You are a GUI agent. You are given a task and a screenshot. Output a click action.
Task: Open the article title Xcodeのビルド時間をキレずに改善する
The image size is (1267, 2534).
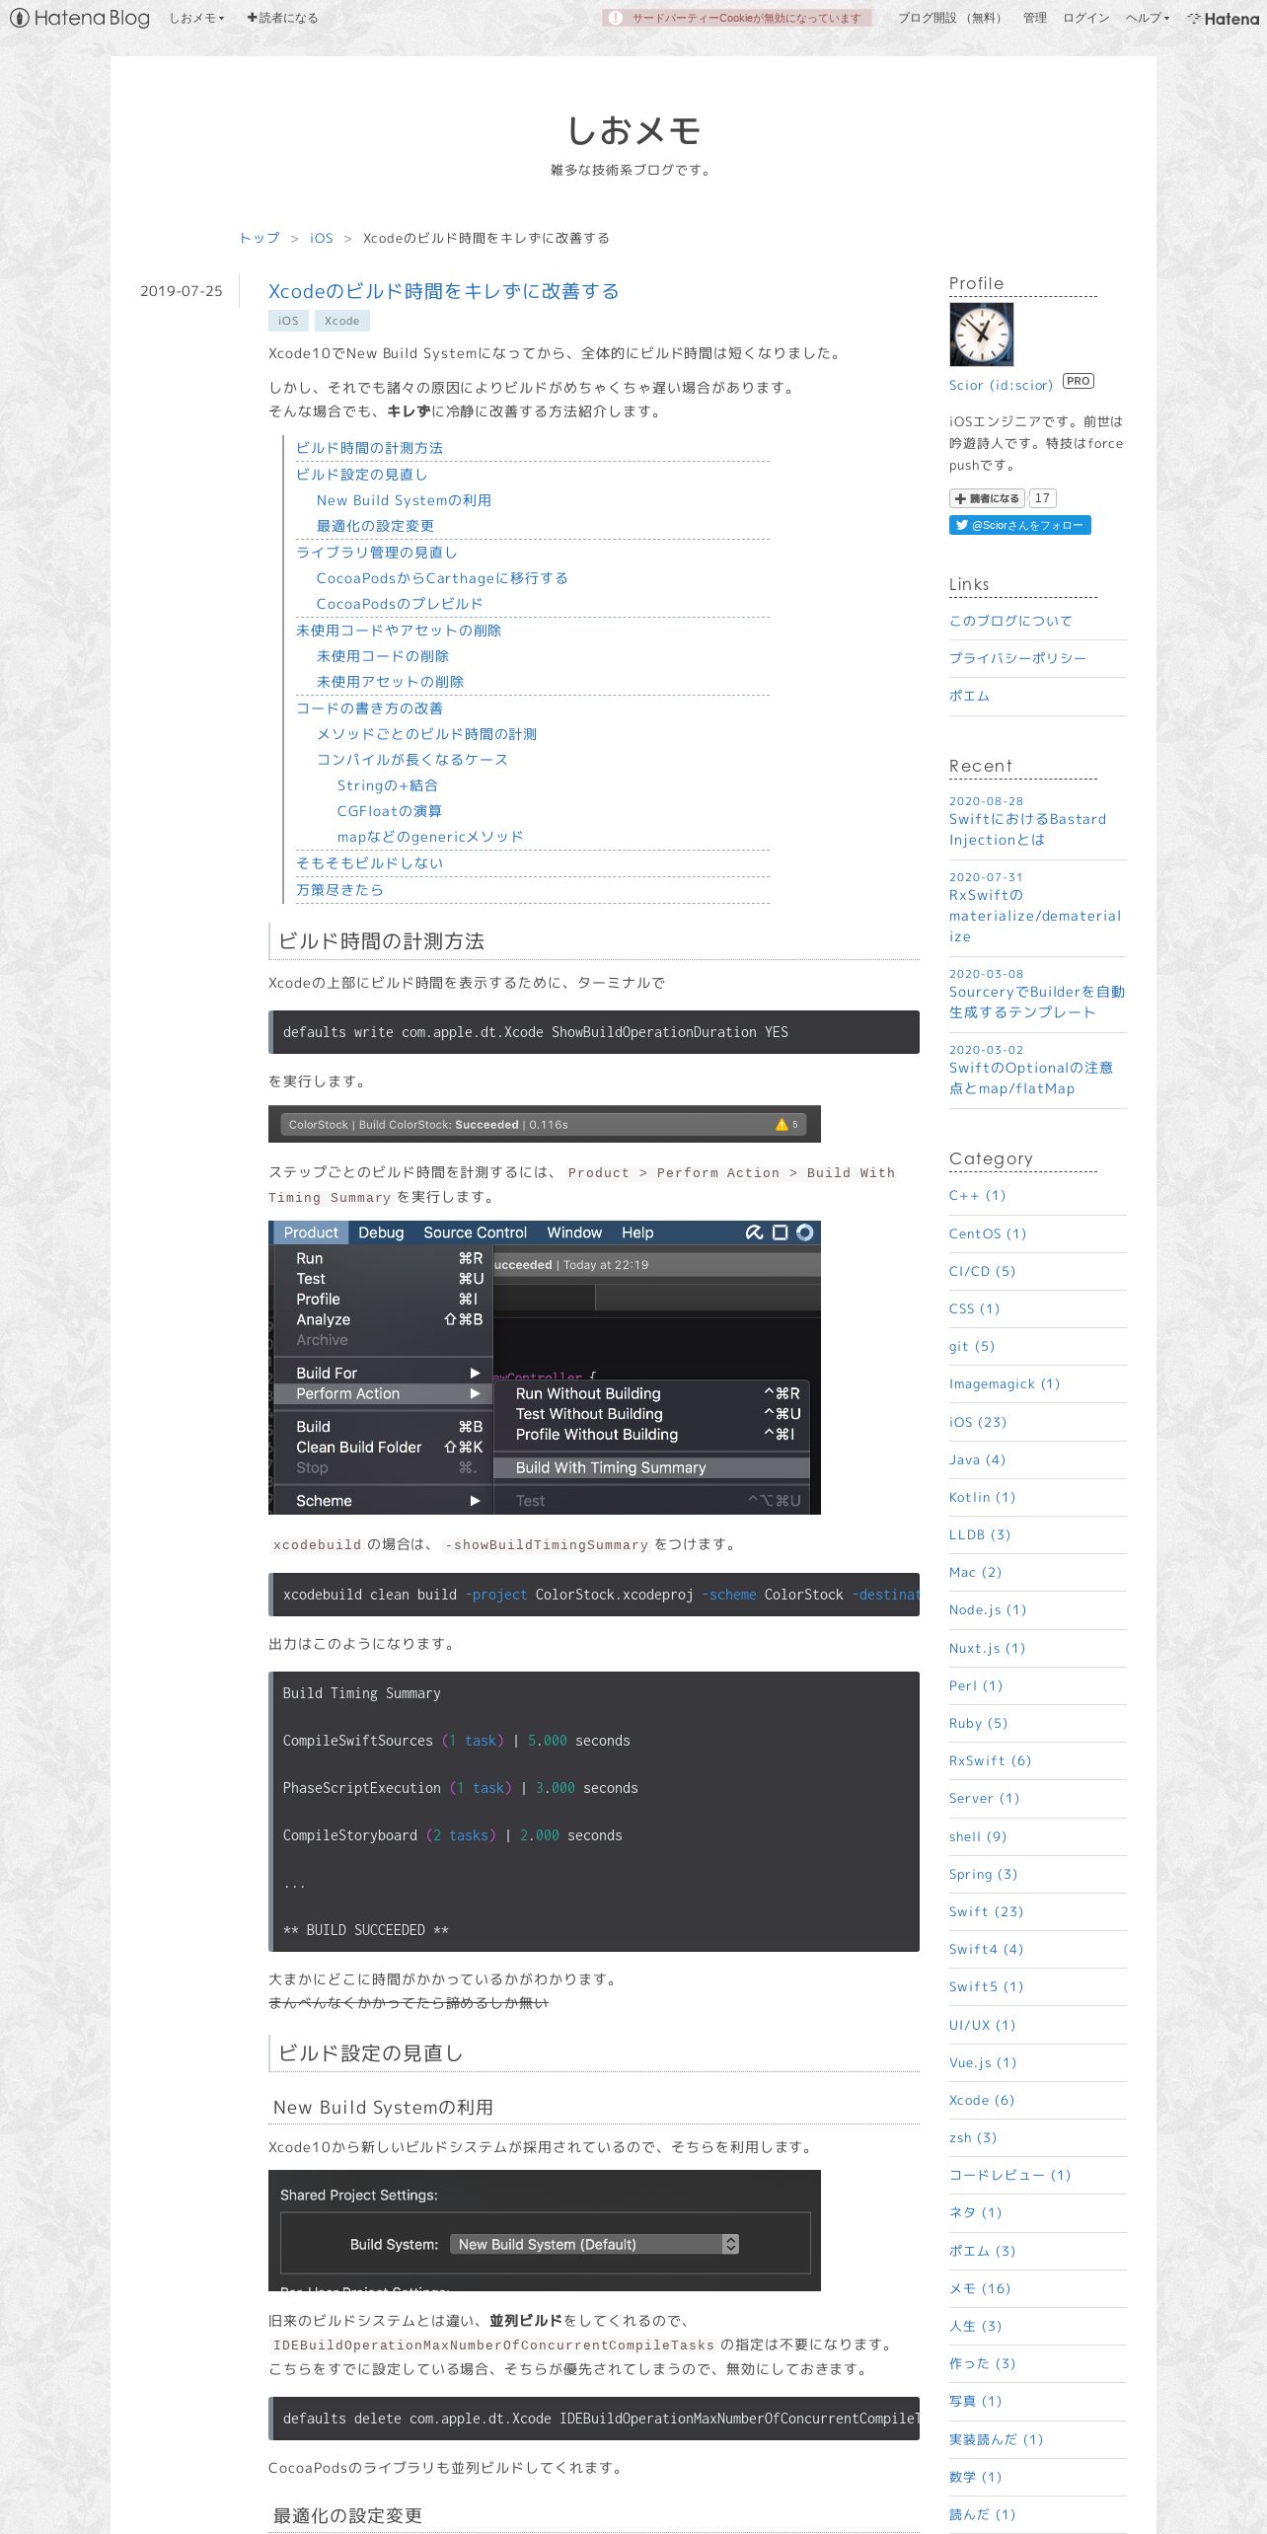(444, 291)
